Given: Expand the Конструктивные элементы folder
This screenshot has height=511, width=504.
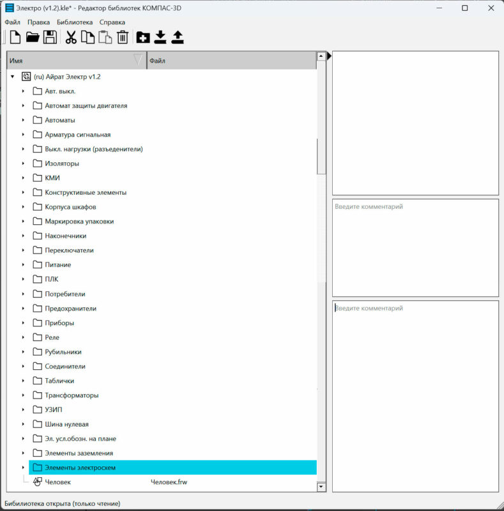Looking at the screenshot, I should click(x=23, y=192).
